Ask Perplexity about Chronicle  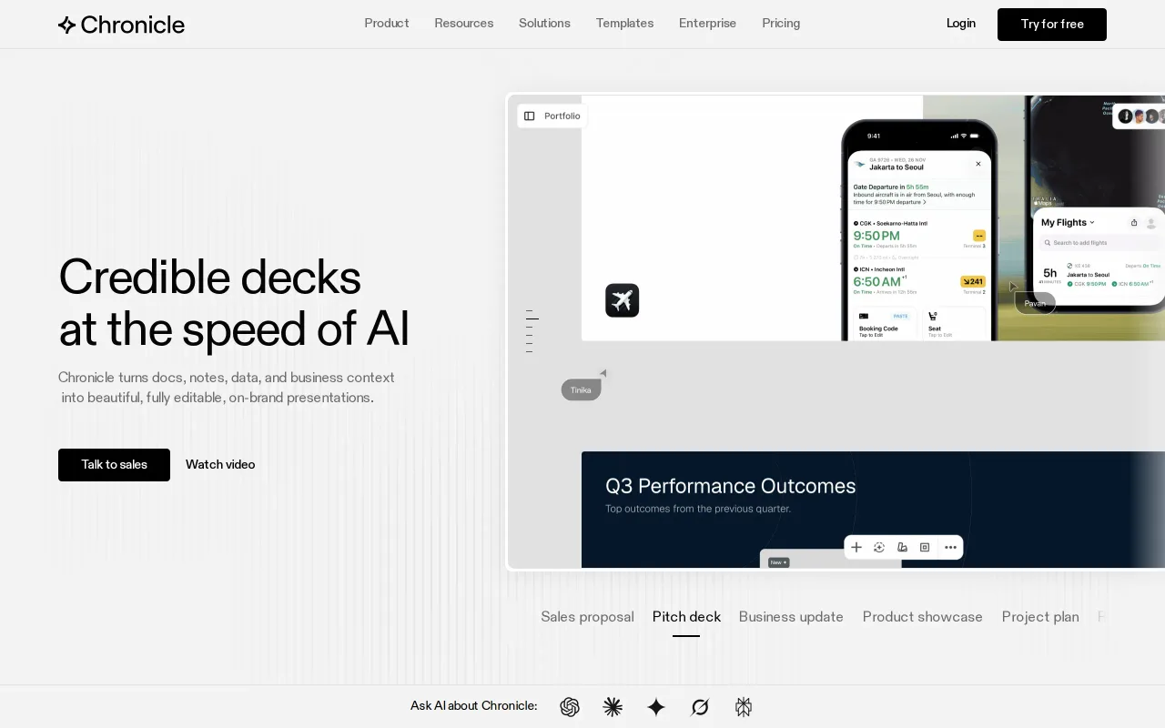[744, 707]
